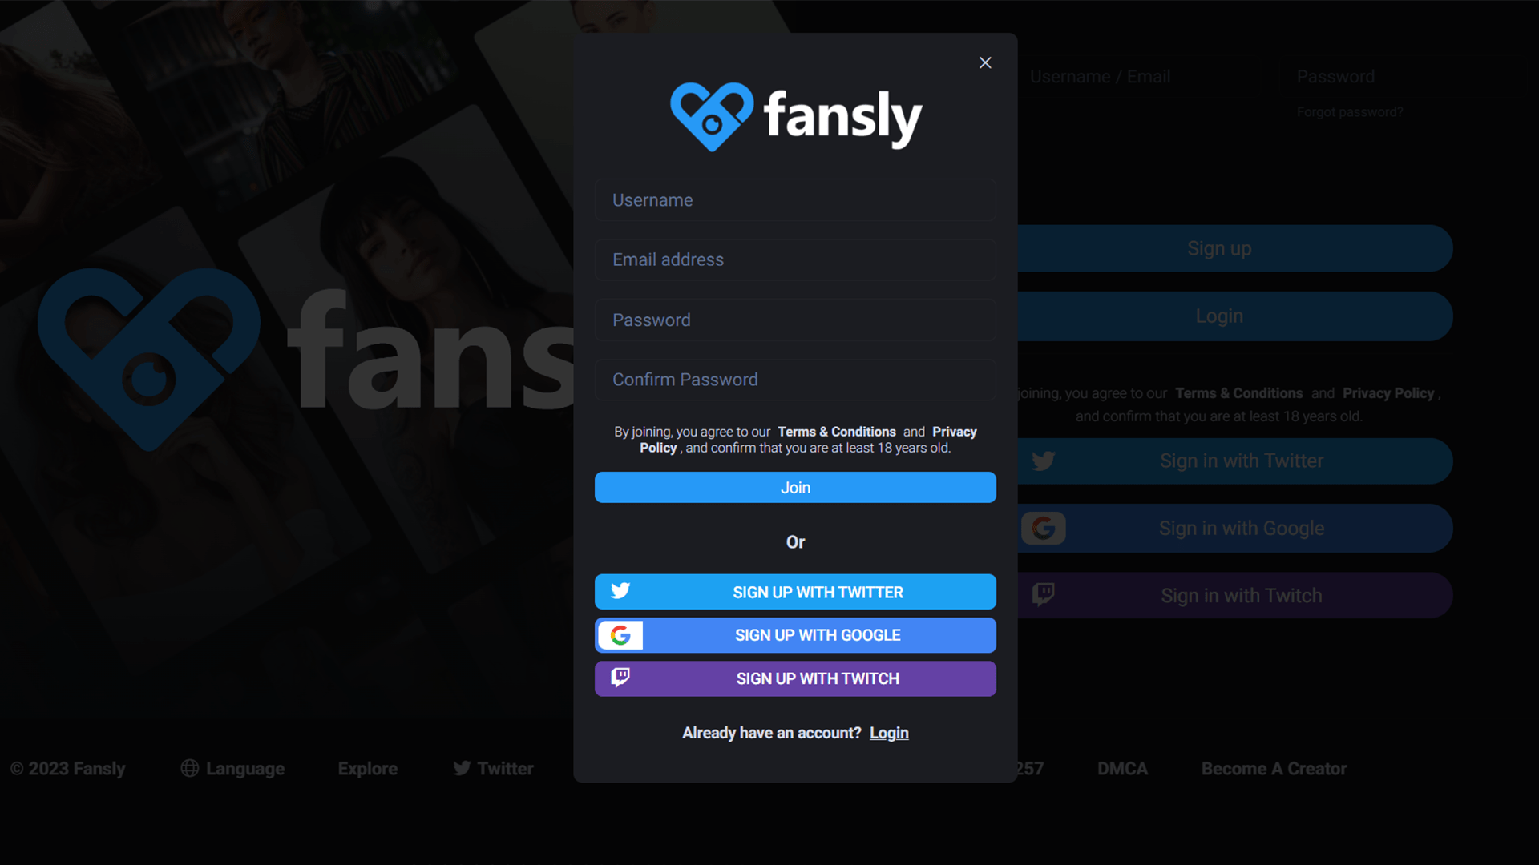Click the Fansly heart logo icon
This screenshot has height=865, width=1539.
709,115
